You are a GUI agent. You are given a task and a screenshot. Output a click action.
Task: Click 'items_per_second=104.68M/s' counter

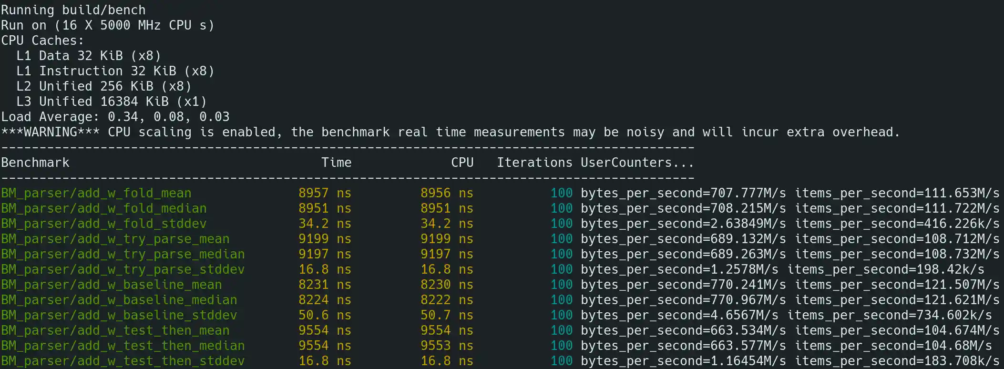tap(893, 346)
